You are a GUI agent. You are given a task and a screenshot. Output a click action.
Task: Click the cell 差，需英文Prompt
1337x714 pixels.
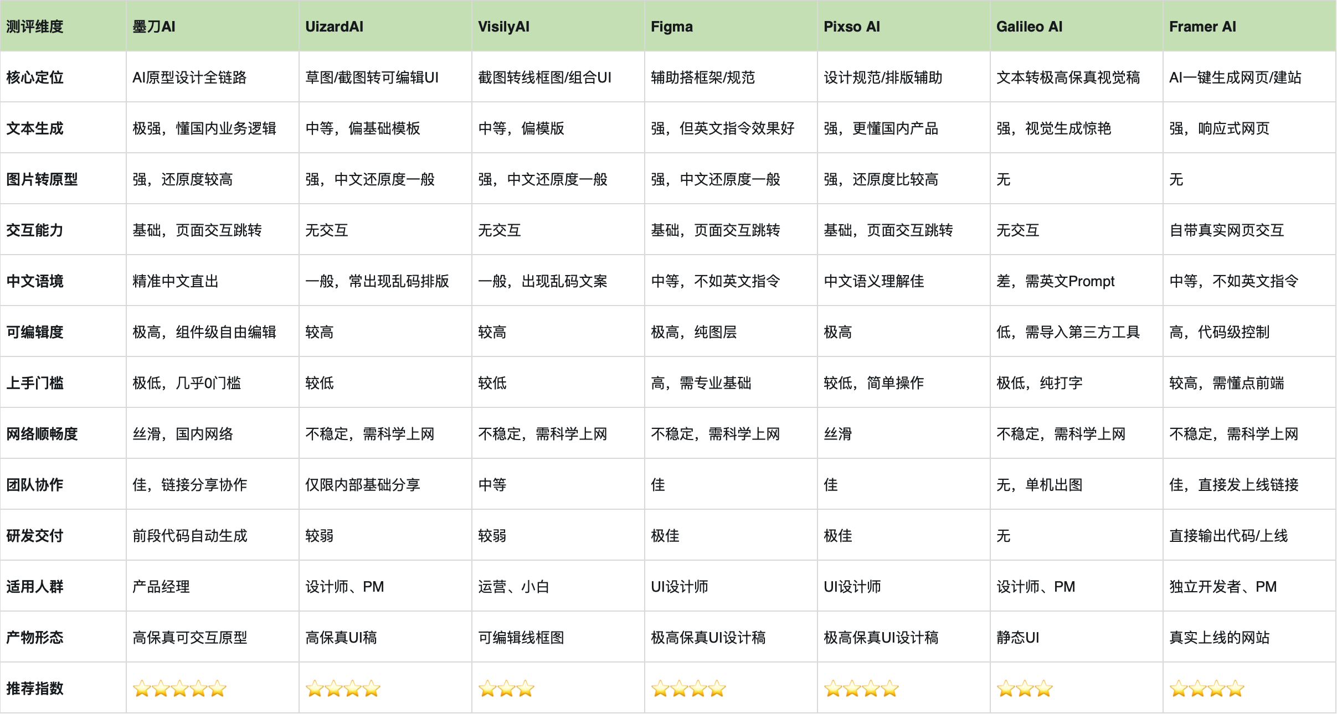(x=1055, y=281)
